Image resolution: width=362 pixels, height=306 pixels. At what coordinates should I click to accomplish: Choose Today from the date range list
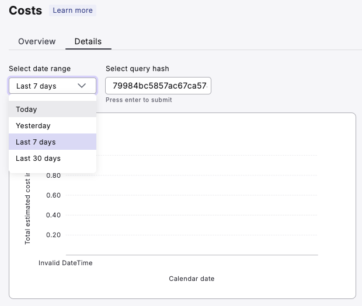click(x=27, y=110)
